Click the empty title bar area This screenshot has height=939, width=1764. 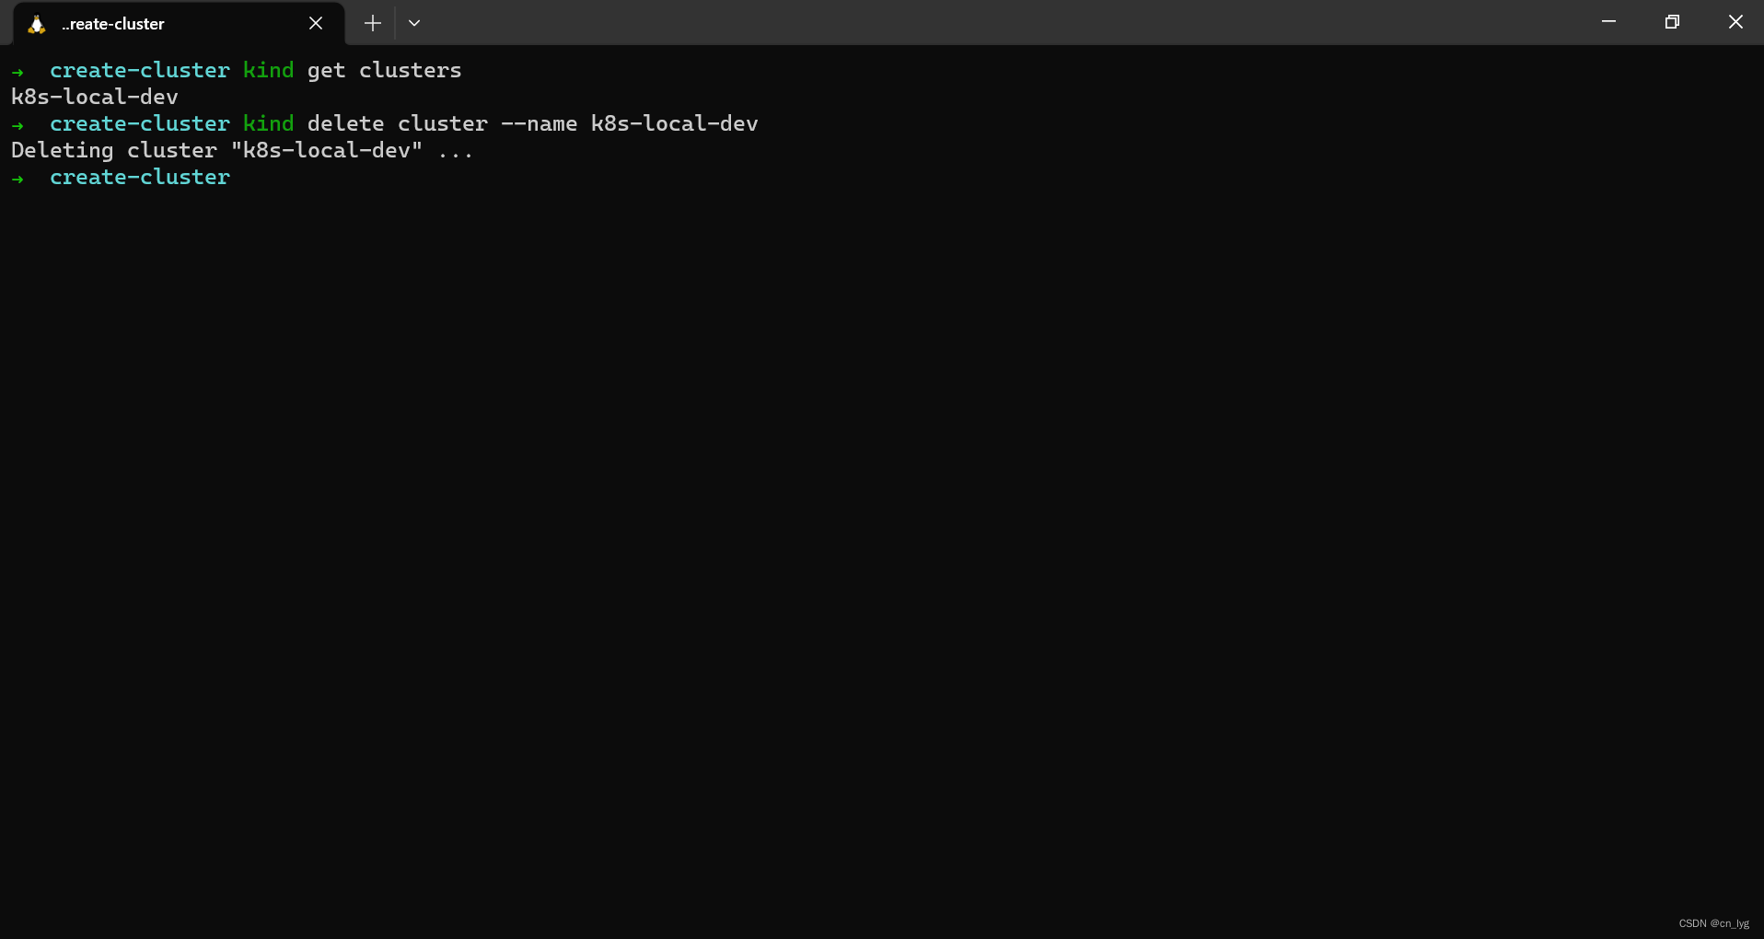(x=1004, y=22)
